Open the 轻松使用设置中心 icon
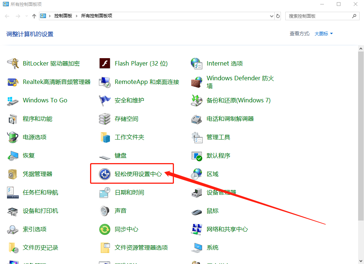Screen dimensions: 364x264 tap(105, 174)
